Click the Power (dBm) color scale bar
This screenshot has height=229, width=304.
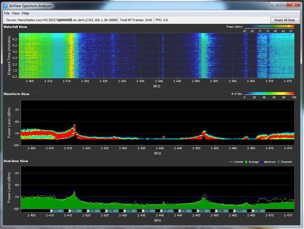(x=269, y=26)
